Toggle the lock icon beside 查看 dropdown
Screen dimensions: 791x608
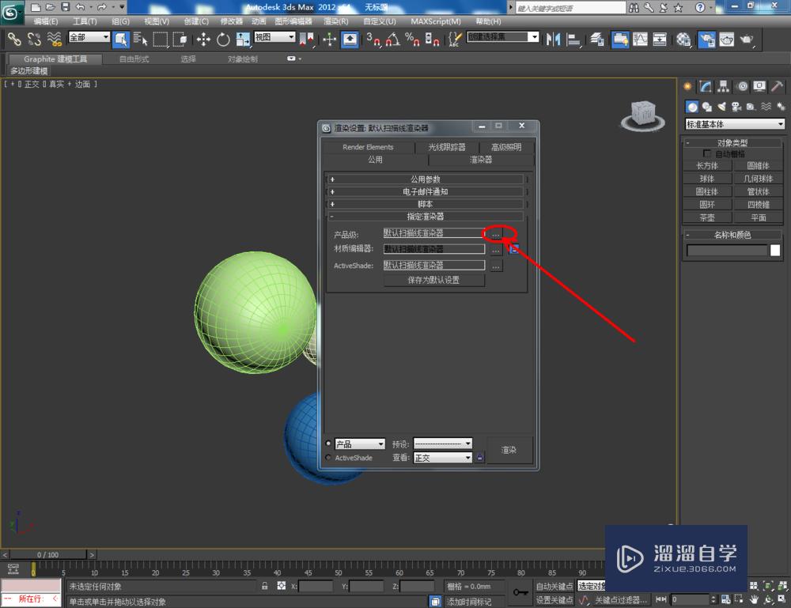(x=480, y=458)
